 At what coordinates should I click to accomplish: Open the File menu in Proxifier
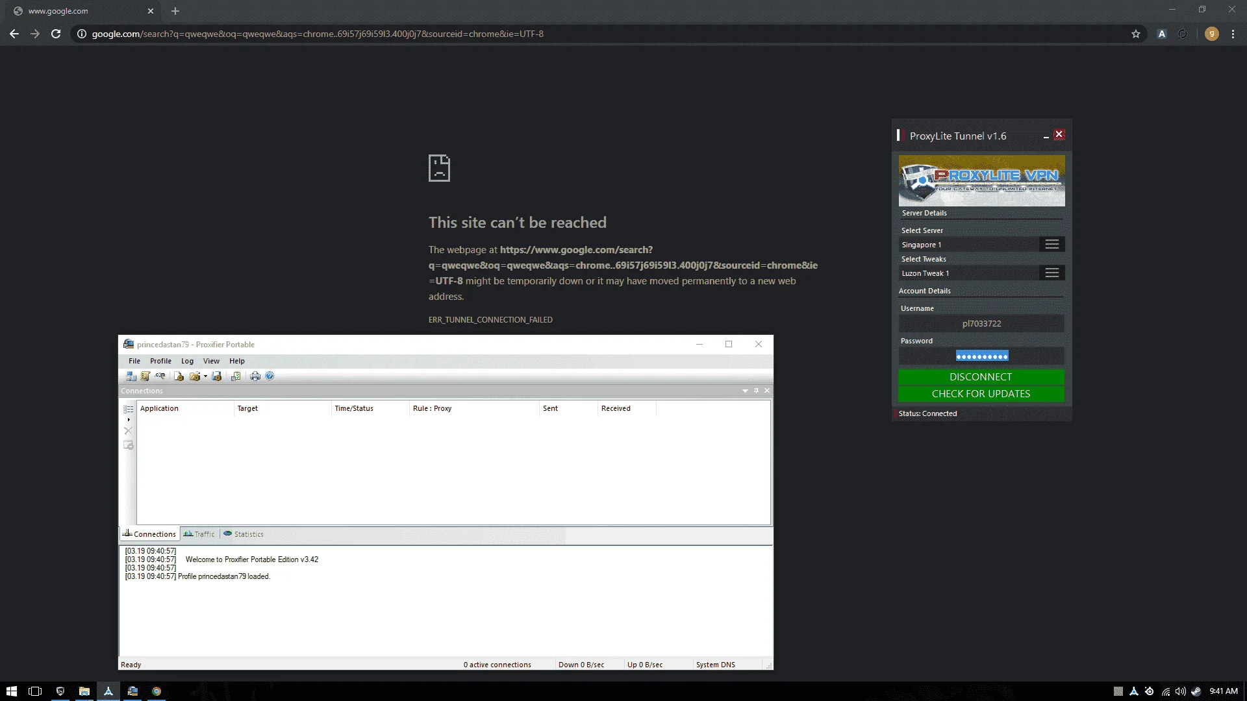point(134,361)
